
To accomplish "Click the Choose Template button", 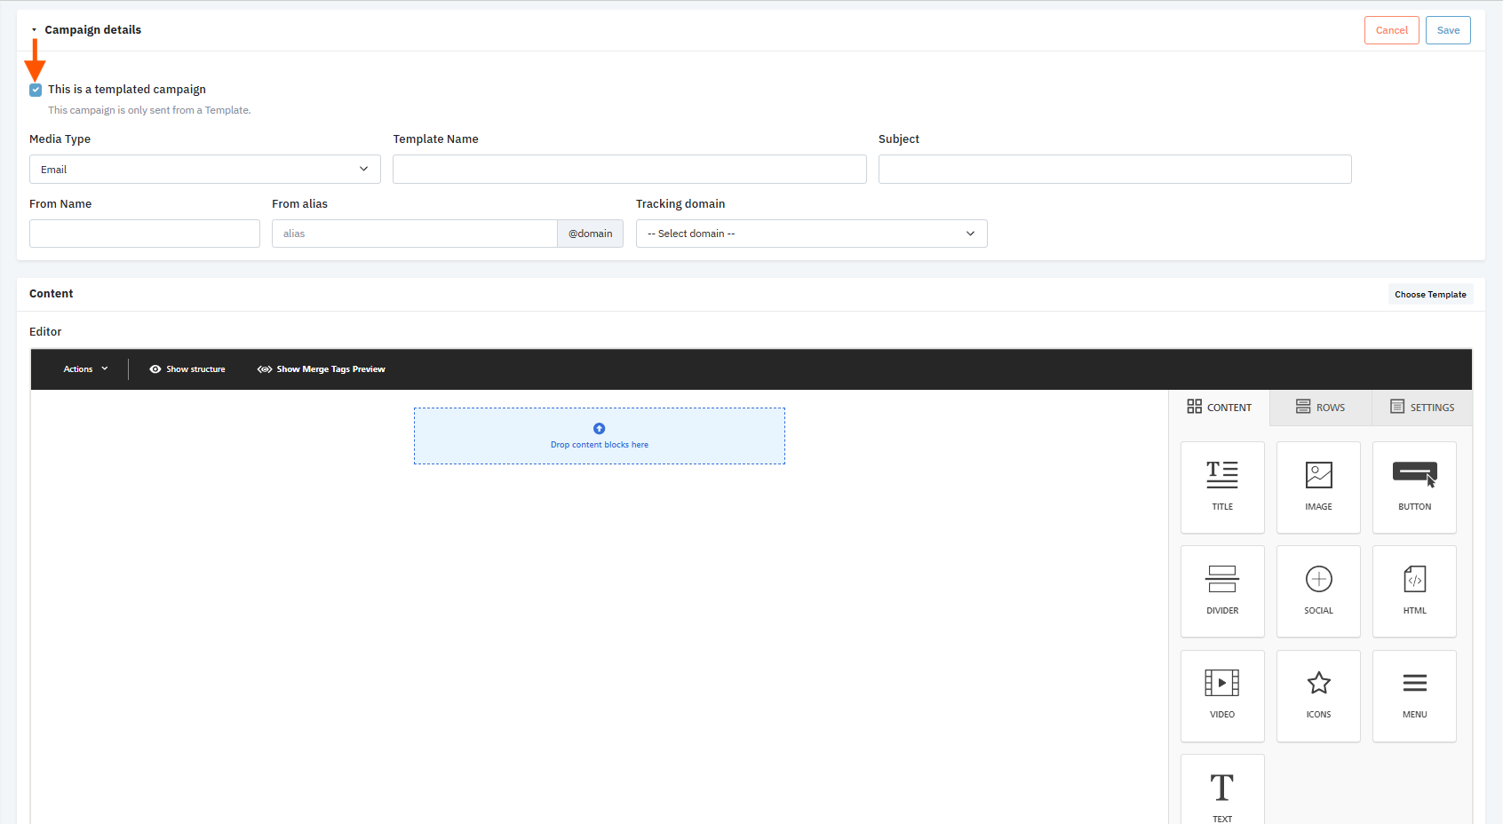I will point(1431,295).
